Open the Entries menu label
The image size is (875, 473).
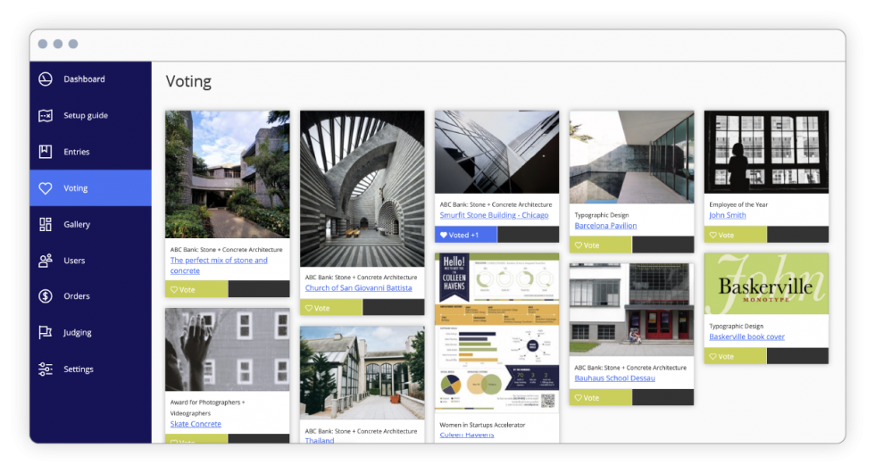tap(77, 152)
